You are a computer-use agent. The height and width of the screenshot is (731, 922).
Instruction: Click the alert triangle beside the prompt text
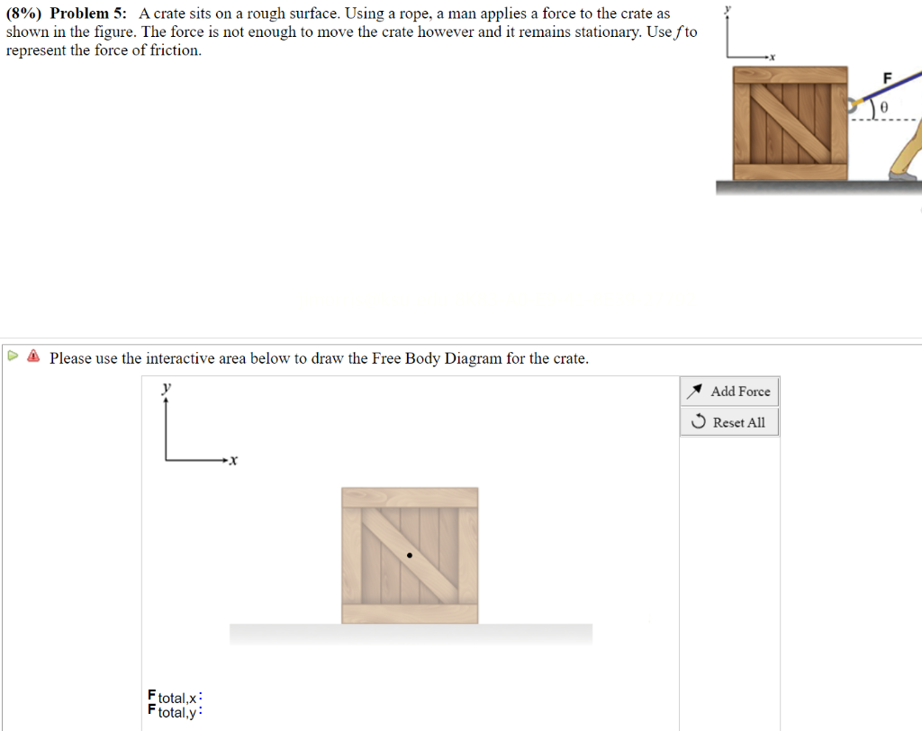click(x=32, y=356)
